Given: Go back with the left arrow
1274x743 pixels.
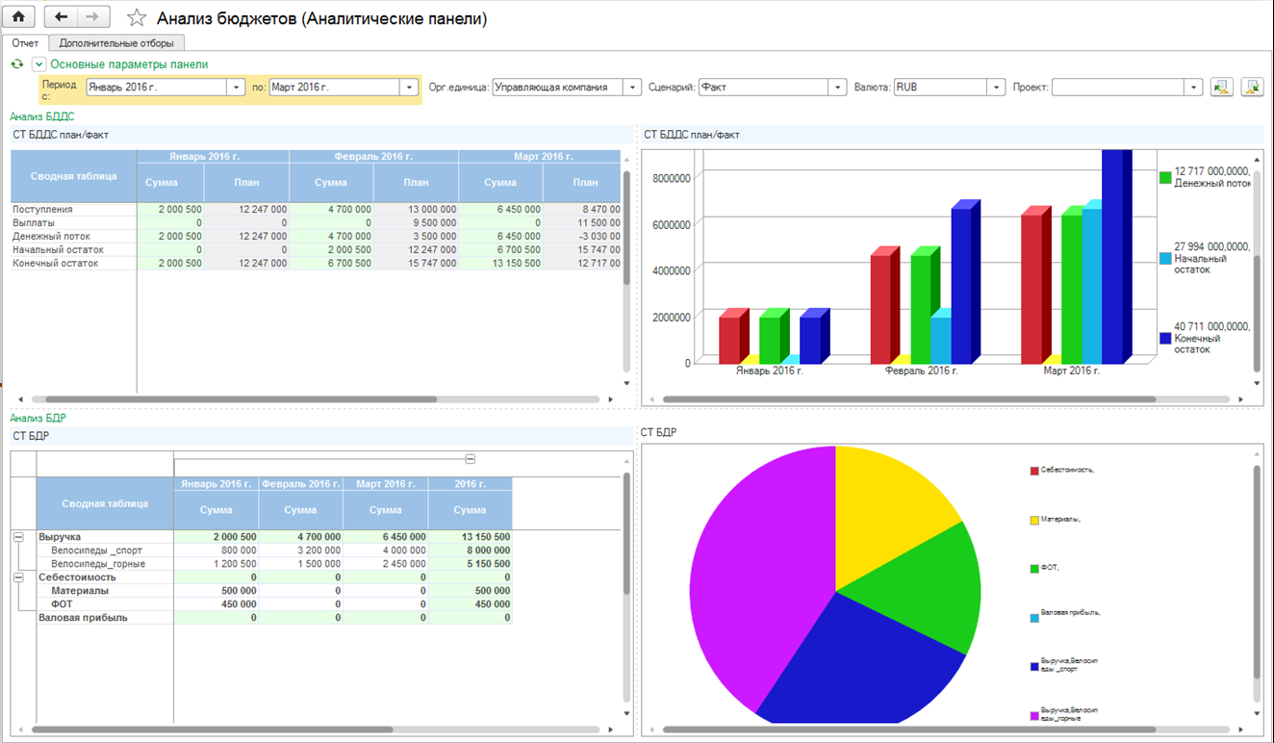Looking at the screenshot, I should (62, 17).
